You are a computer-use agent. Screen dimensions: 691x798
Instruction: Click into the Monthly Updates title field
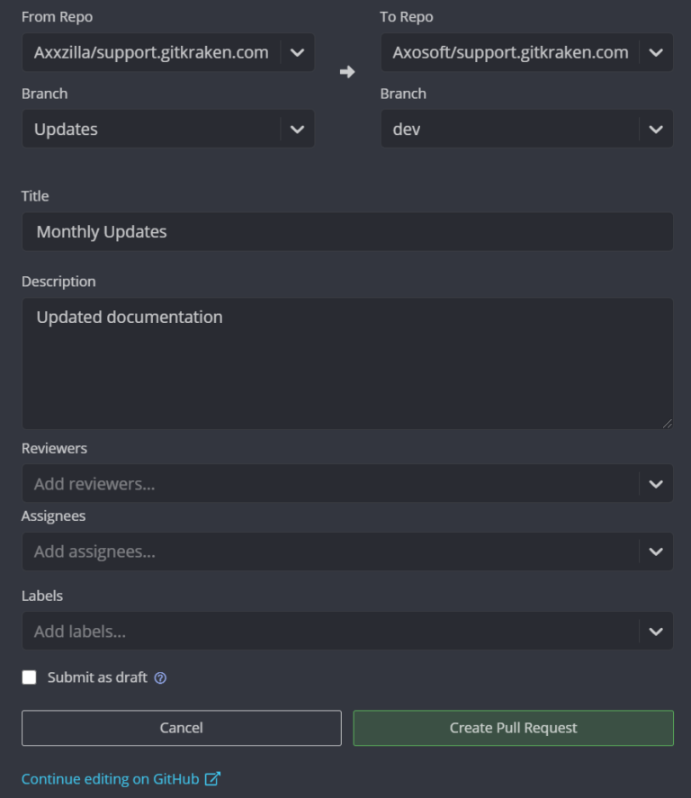(347, 232)
